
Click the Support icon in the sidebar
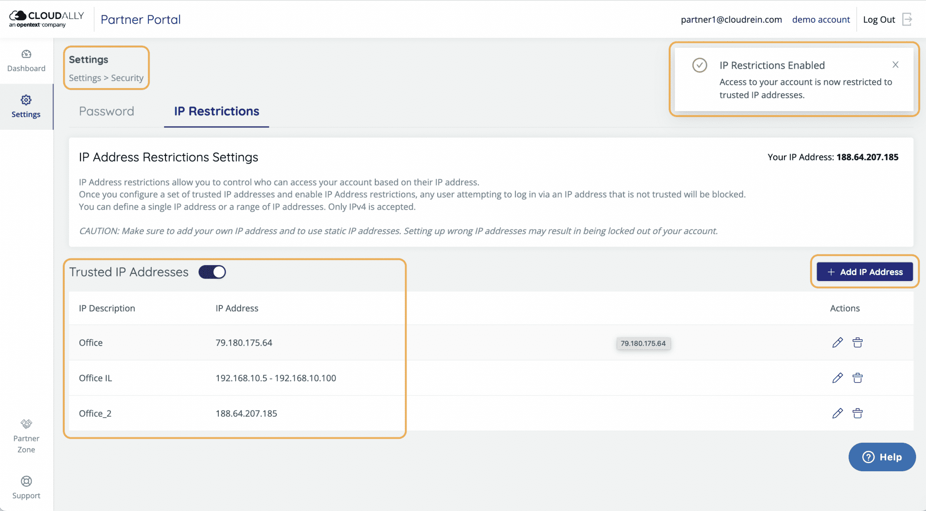(x=26, y=487)
